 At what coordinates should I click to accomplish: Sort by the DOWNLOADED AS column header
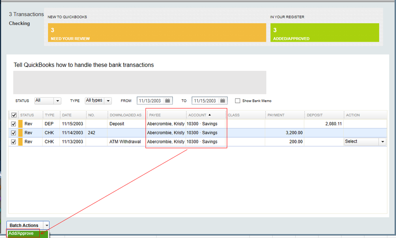(127, 115)
